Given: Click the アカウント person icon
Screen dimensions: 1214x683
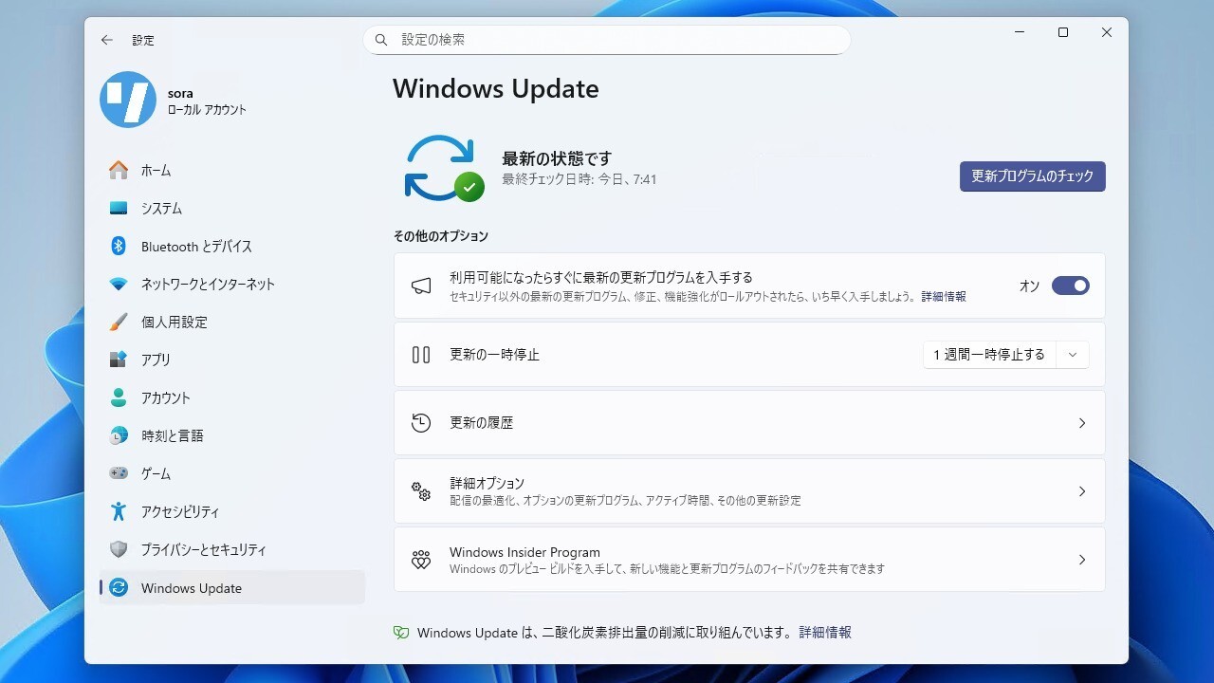Looking at the screenshot, I should click(x=119, y=397).
